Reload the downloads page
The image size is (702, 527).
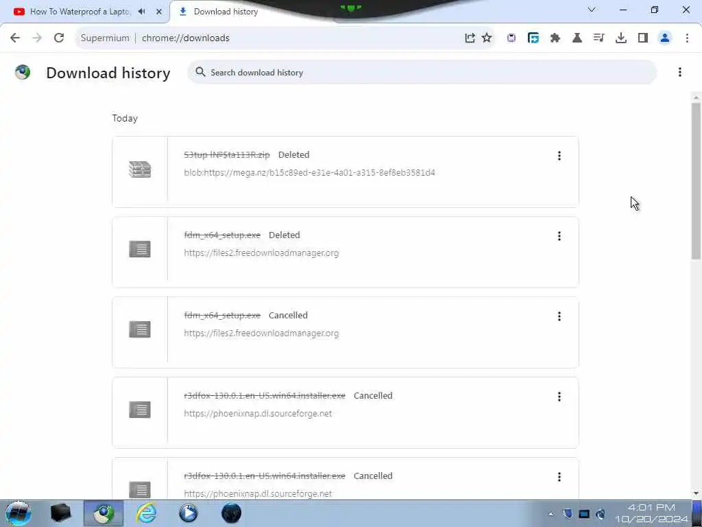point(59,38)
